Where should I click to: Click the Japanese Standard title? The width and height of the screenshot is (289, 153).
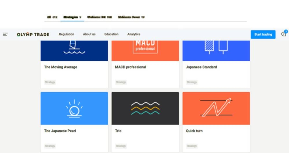201,67
